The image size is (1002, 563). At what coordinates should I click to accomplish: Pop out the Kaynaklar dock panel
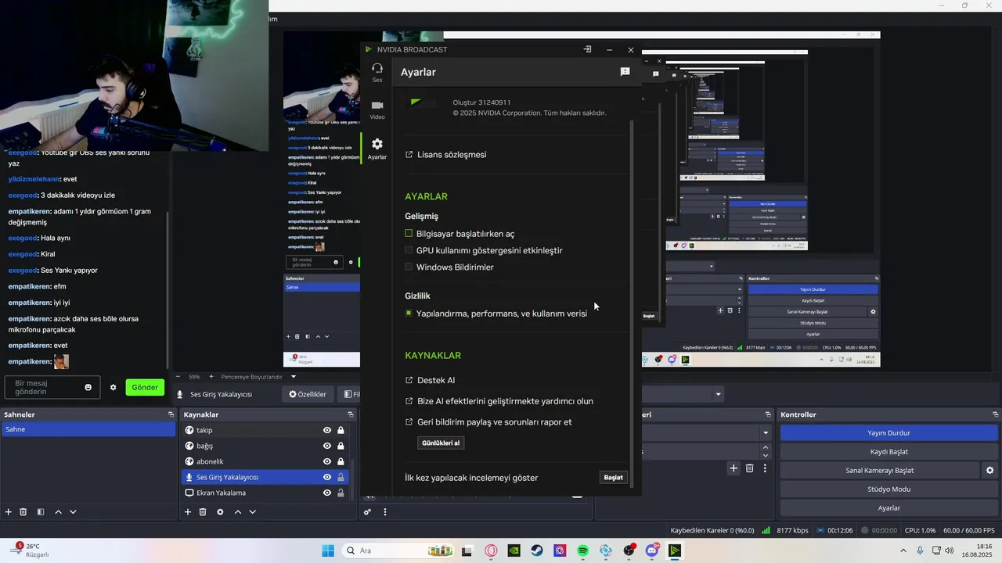[x=351, y=414]
